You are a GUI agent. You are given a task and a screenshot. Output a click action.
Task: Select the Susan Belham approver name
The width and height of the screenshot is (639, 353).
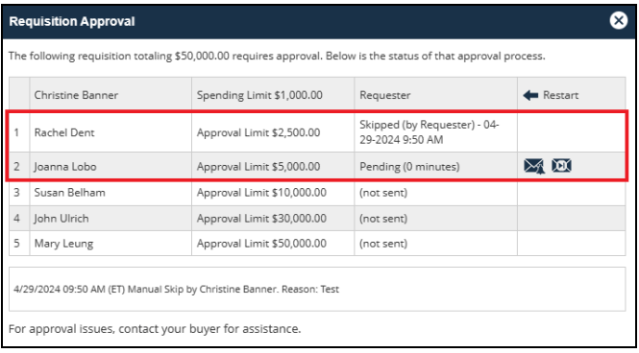[x=70, y=193]
